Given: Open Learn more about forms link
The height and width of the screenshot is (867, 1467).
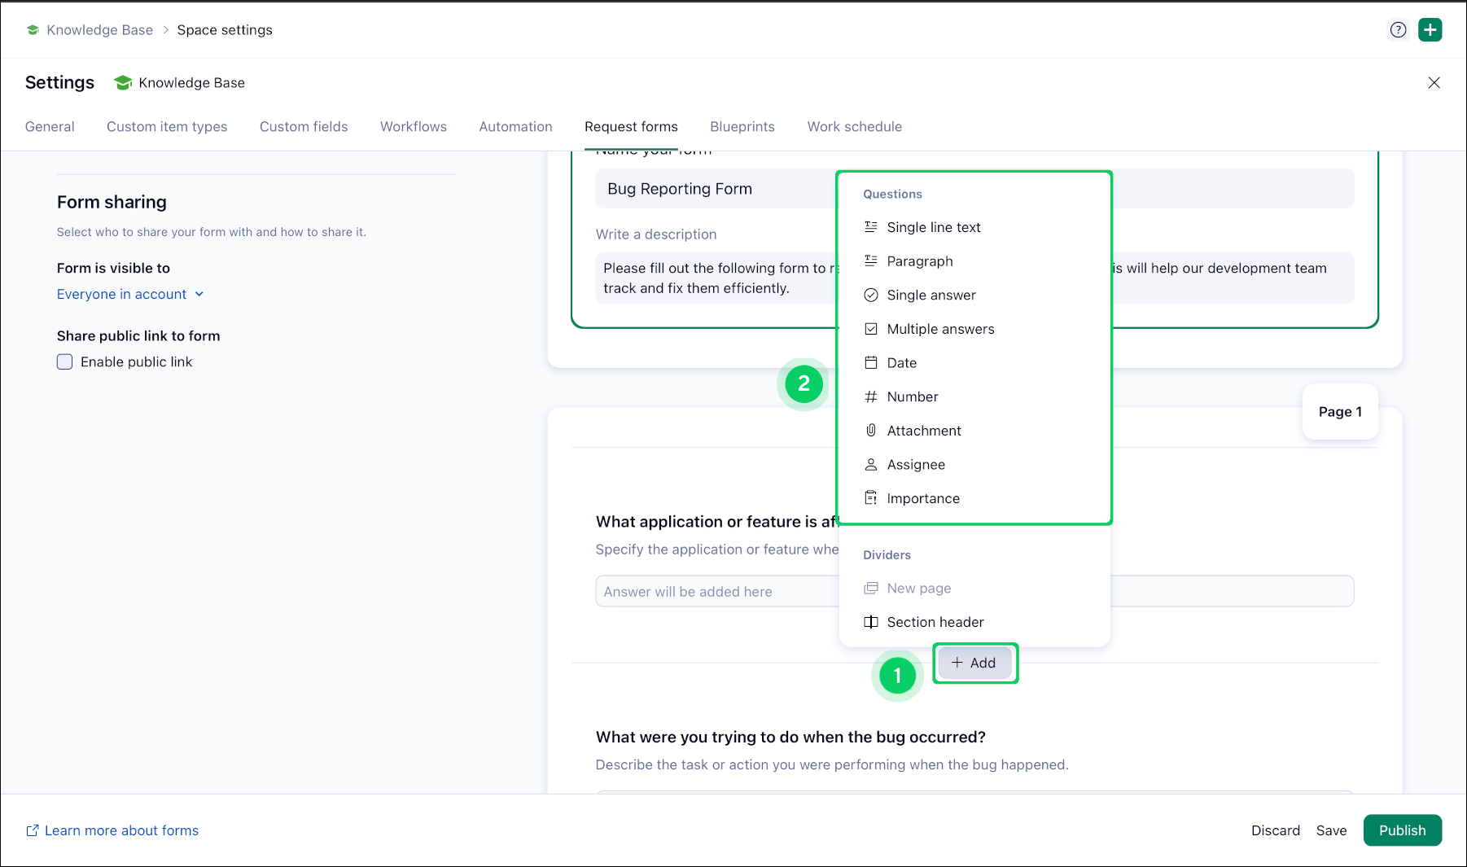Looking at the screenshot, I should [120, 830].
